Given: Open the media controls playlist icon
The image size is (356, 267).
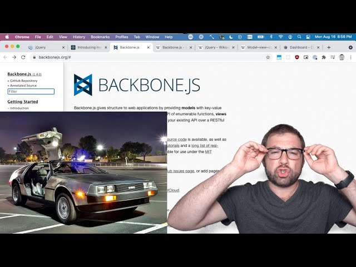Looking at the screenshot, I should pos(333,57).
